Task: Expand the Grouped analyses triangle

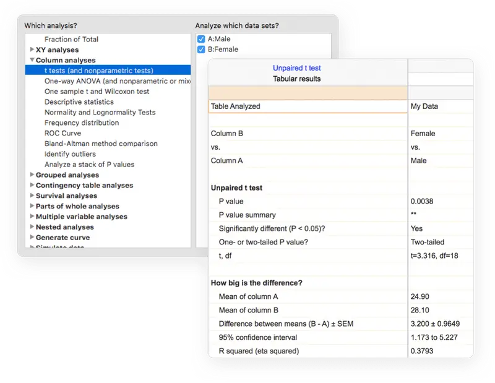Action: tap(32, 174)
